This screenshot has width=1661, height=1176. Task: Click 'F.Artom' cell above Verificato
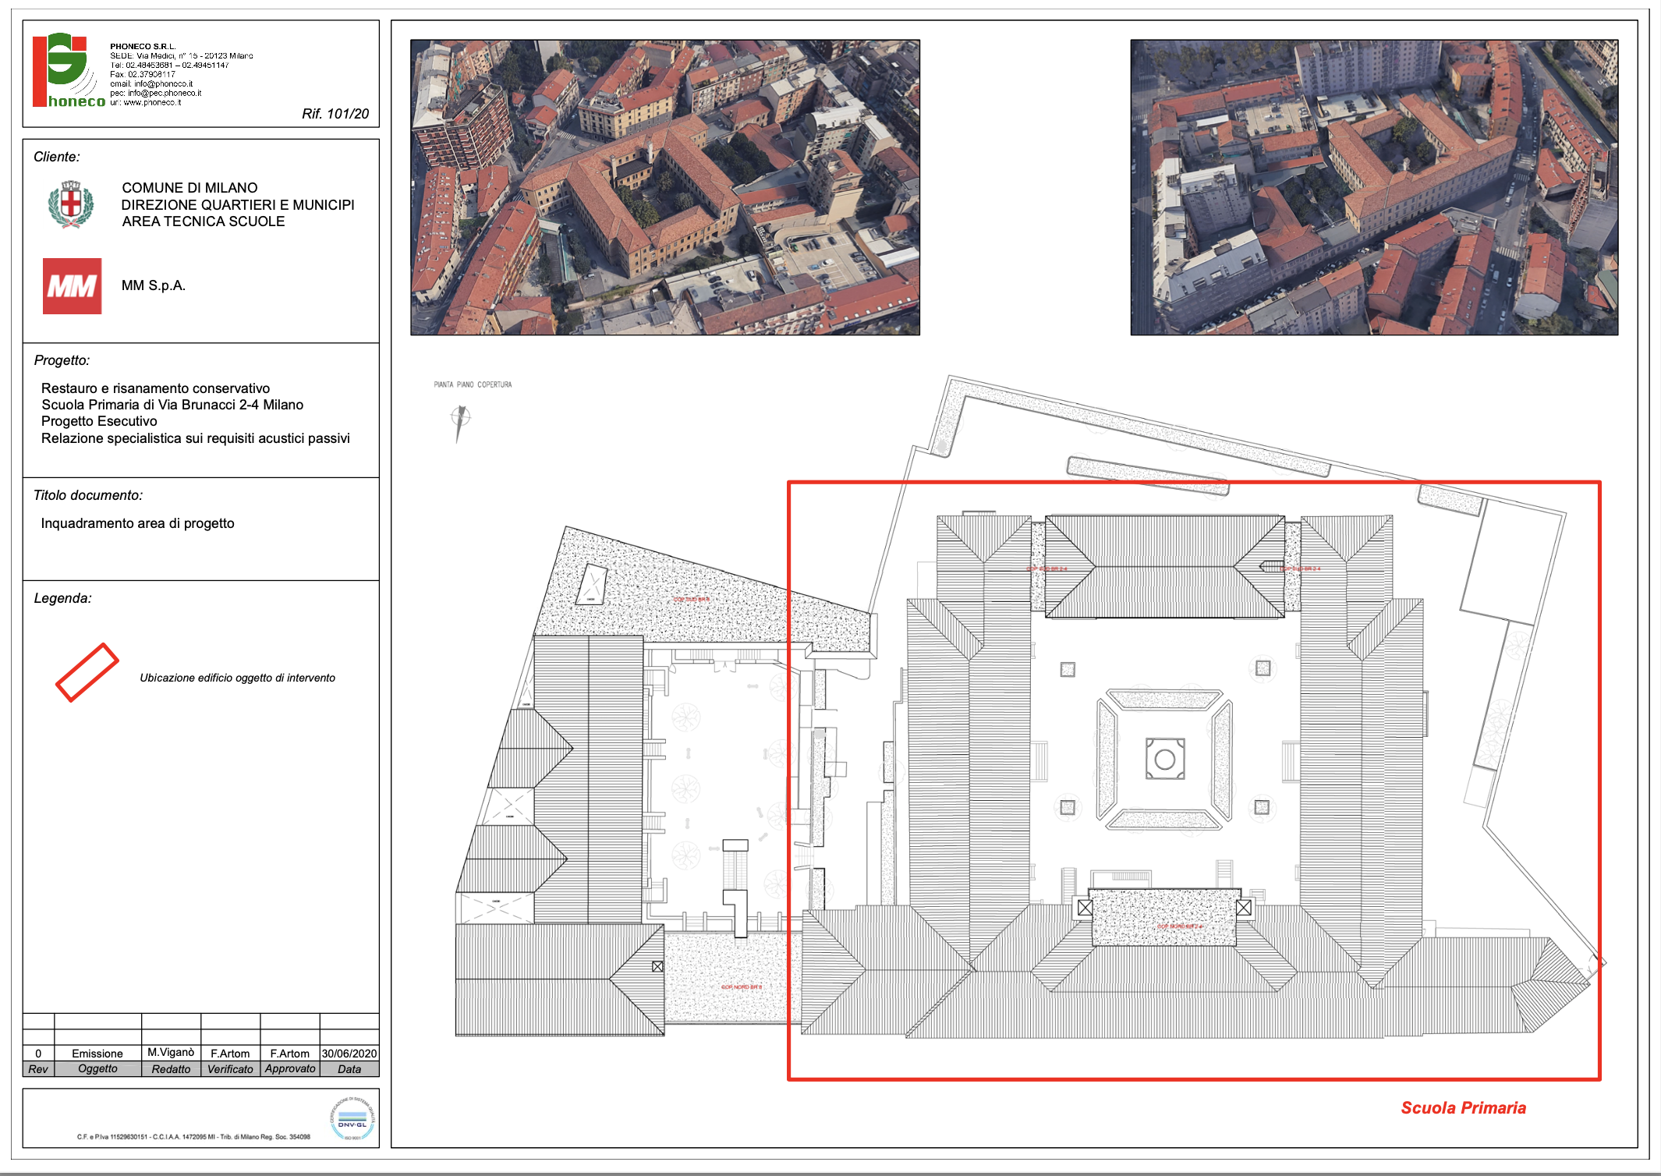pos(230,1054)
